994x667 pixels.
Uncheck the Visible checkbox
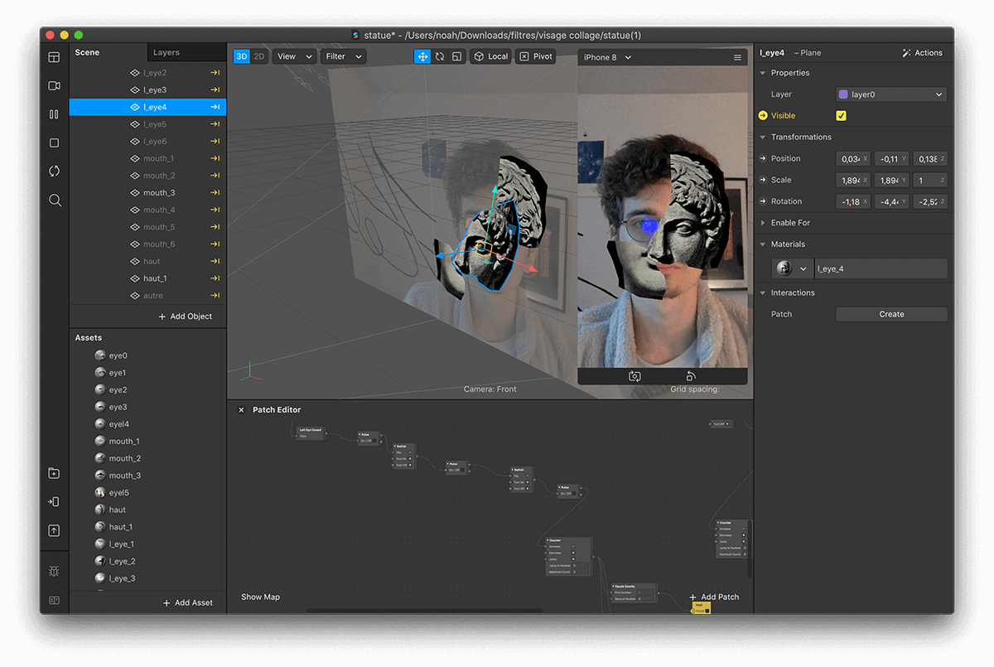pyautogui.click(x=842, y=116)
